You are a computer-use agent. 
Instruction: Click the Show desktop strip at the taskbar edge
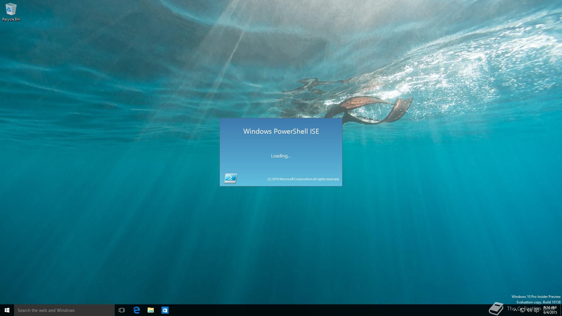point(561,310)
